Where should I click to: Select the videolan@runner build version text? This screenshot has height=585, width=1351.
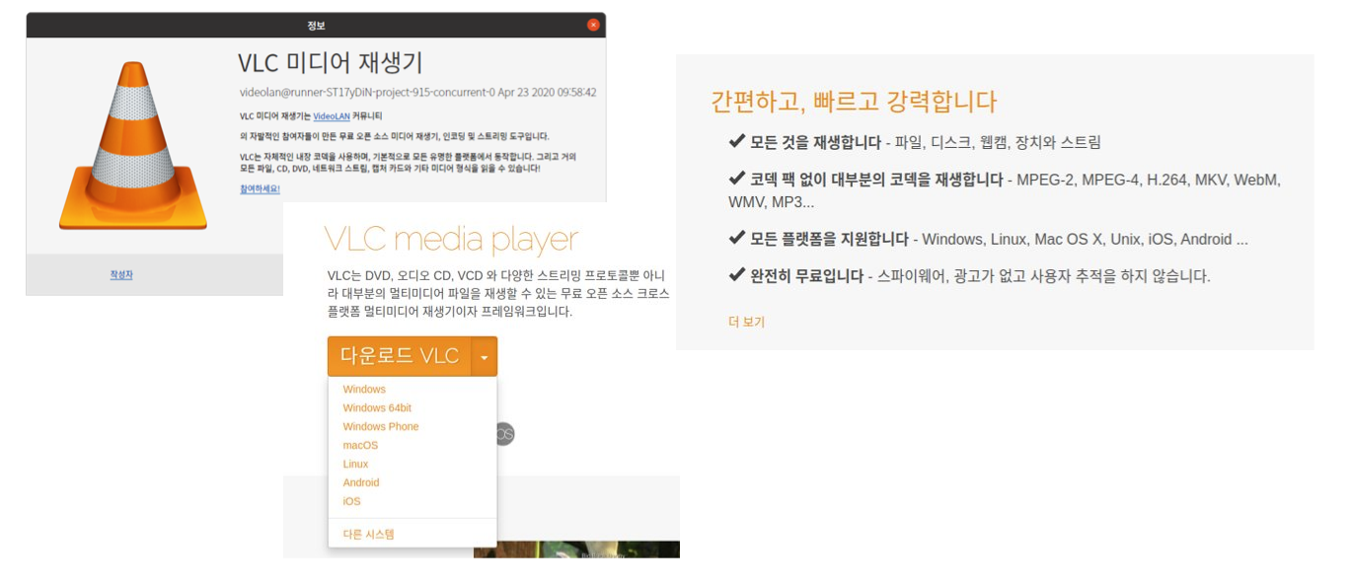tap(417, 93)
